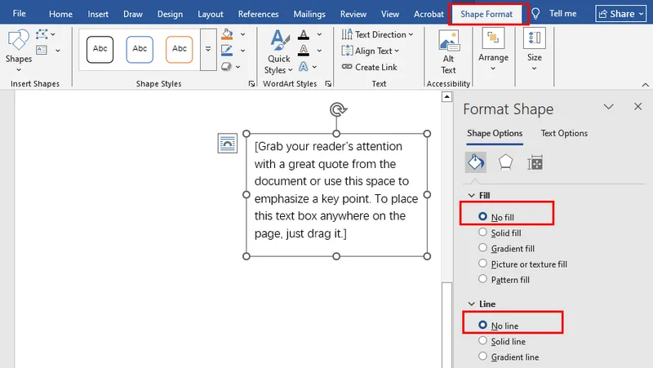
Task: Open the Fill & Line options icon
Action: click(476, 163)
